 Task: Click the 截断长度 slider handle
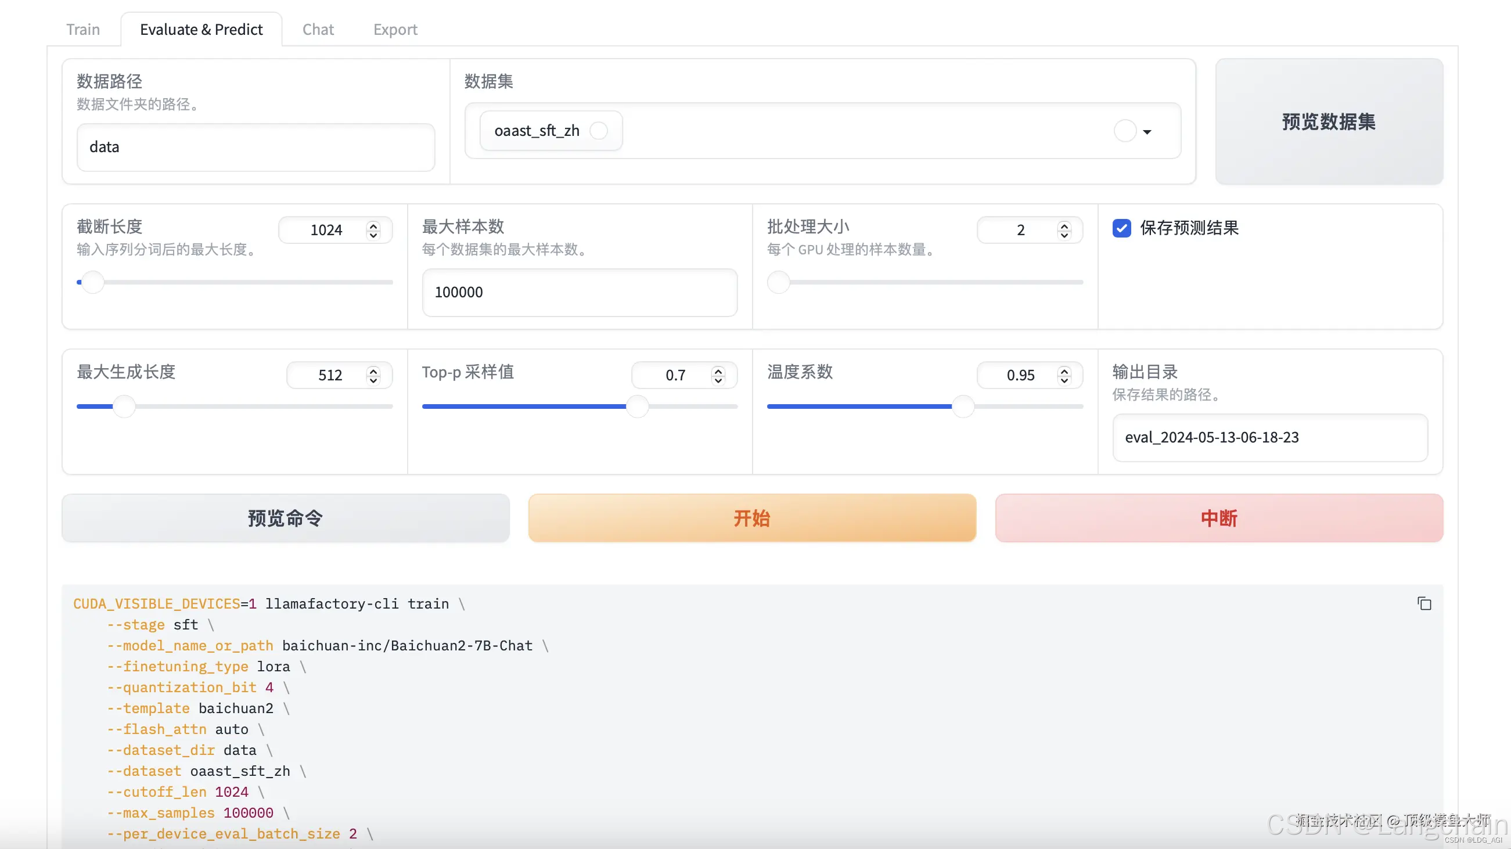pyautogui.click(x=93, y=282)
